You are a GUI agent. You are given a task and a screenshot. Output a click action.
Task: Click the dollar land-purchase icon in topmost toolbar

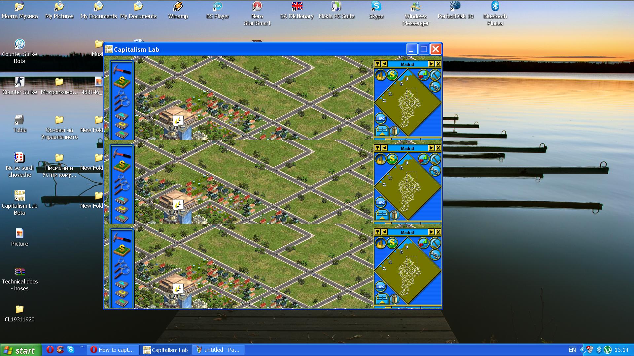pos(122,81)
